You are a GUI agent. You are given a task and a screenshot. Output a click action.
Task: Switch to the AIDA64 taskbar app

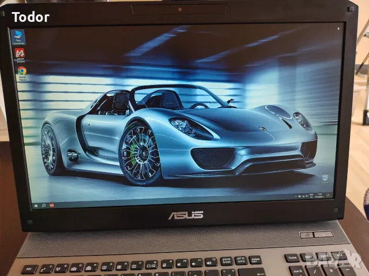pyautogui.click(x=52, y=205)
